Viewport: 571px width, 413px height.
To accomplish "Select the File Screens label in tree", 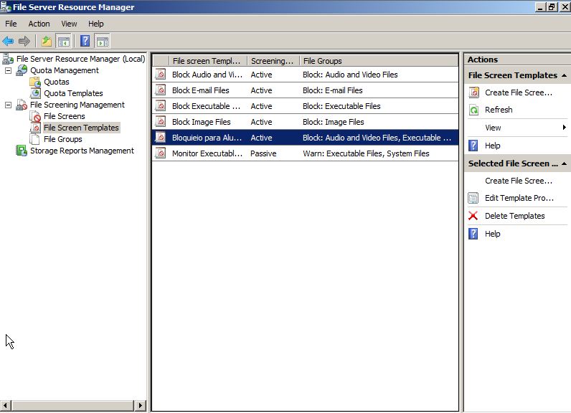I will (x=64, y=116).
